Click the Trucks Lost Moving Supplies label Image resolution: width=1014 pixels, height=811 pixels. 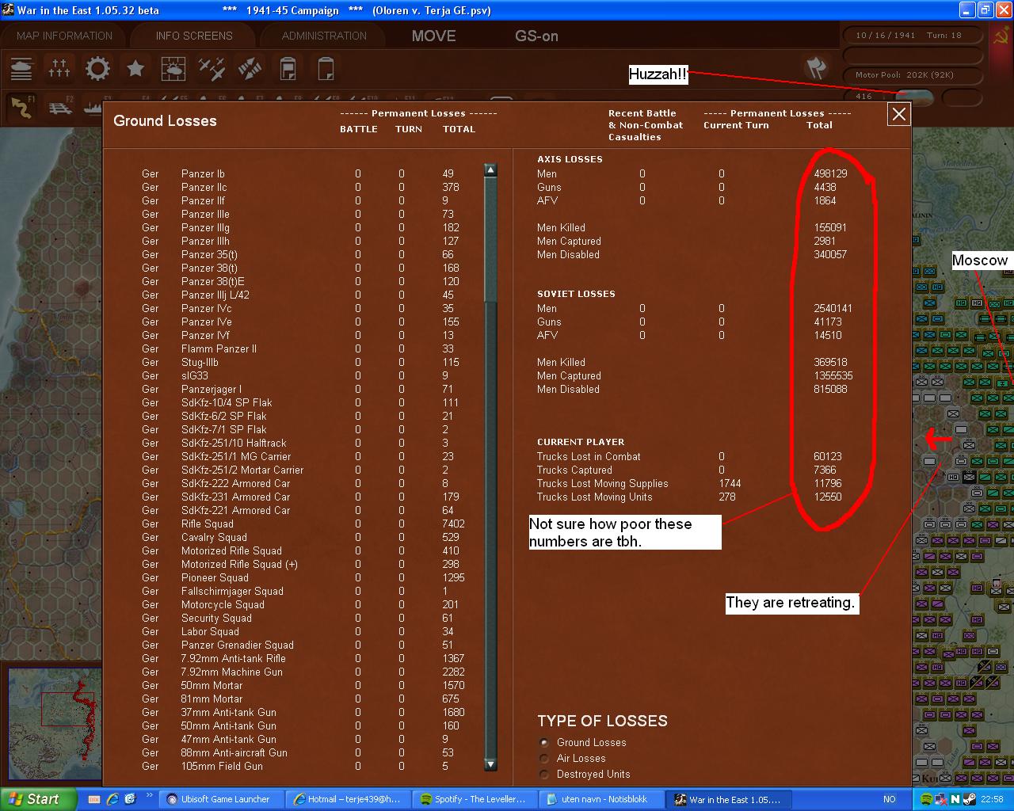coord(602,483)
